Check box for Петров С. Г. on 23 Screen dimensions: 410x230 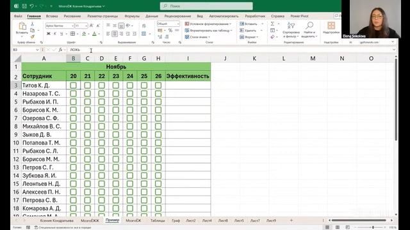tap(115, 167)
